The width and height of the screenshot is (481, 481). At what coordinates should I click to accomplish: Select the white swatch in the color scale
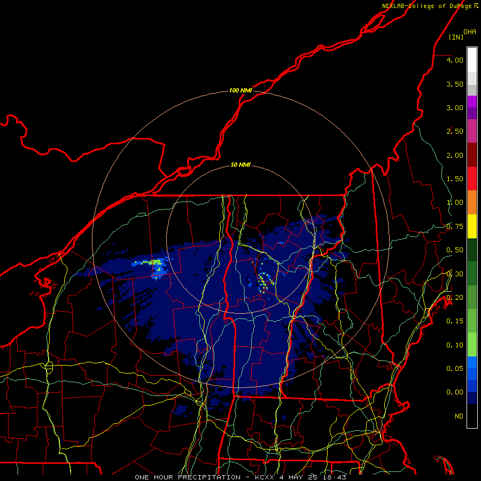pyautogui.click(x=472, y=59)
